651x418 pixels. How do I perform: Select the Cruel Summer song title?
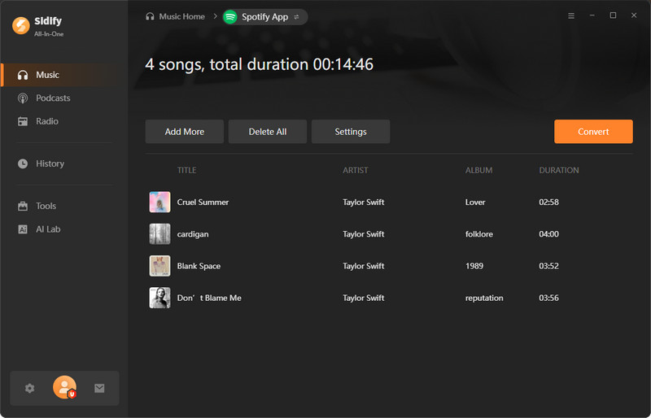coord(203,202)
